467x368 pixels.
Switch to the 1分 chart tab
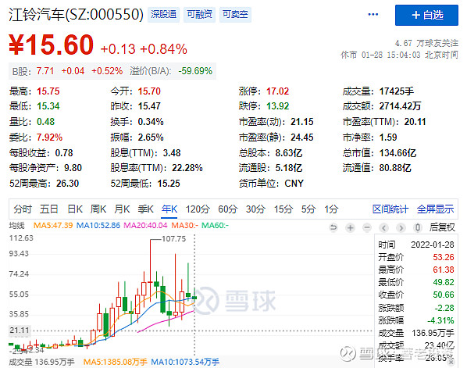coord(331,209)
